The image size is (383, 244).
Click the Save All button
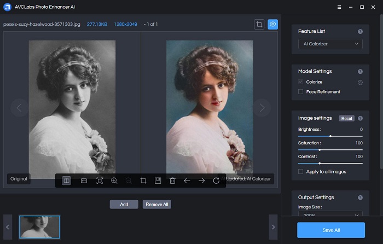pyautogui.click(x=331, y=230)
